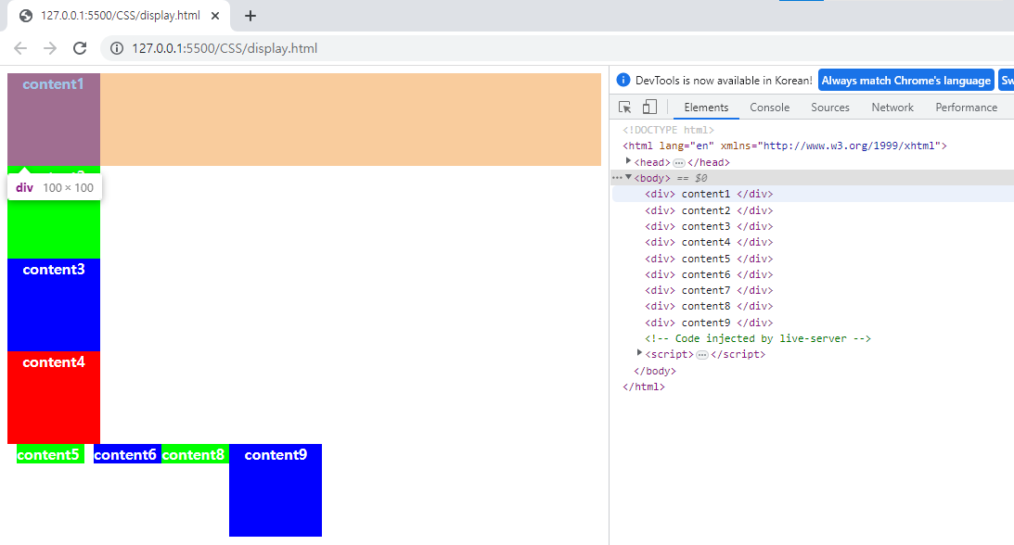This screenshot has height=545, width=1014.
Task: Activate the DevTools element inspect picker
Action: [624, 108]
